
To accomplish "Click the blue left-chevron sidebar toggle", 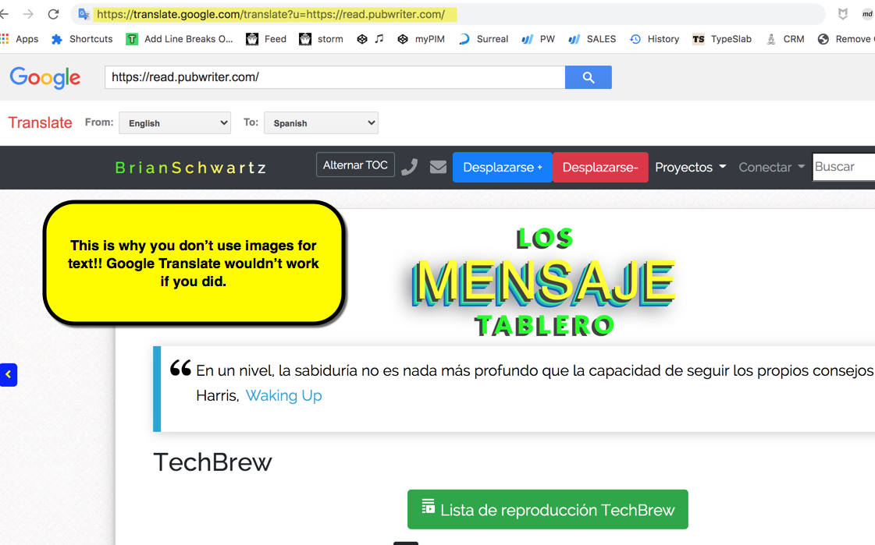I will (x=9, y=374).
